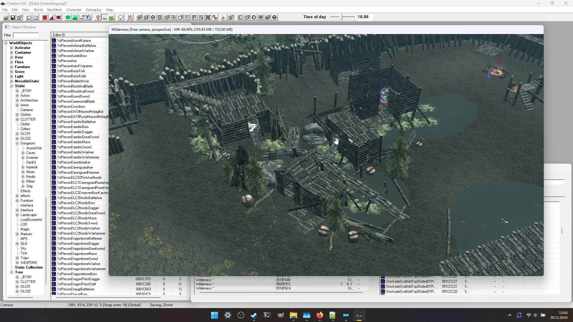The height and width of the screenshot is (322, 573).
Task: Toggle lightbulb brightness icon
Action: tap(98, 18)
